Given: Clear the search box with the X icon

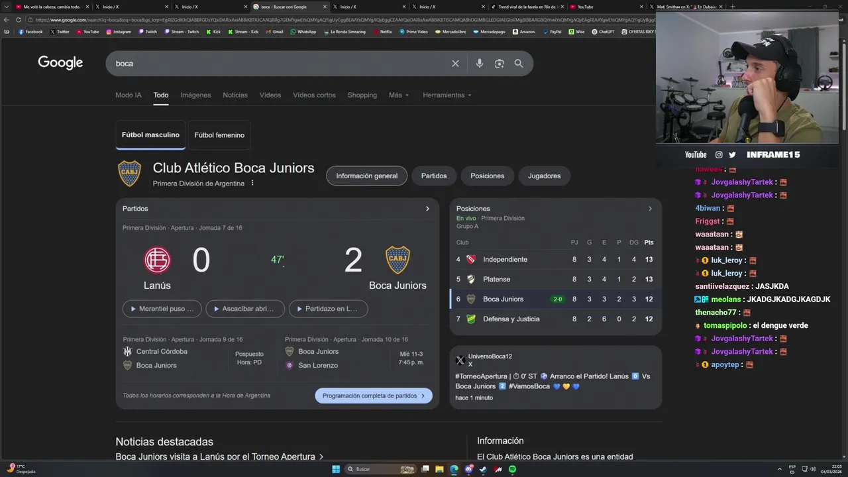Looking at the screenshot, I should (x=455, y=64).
